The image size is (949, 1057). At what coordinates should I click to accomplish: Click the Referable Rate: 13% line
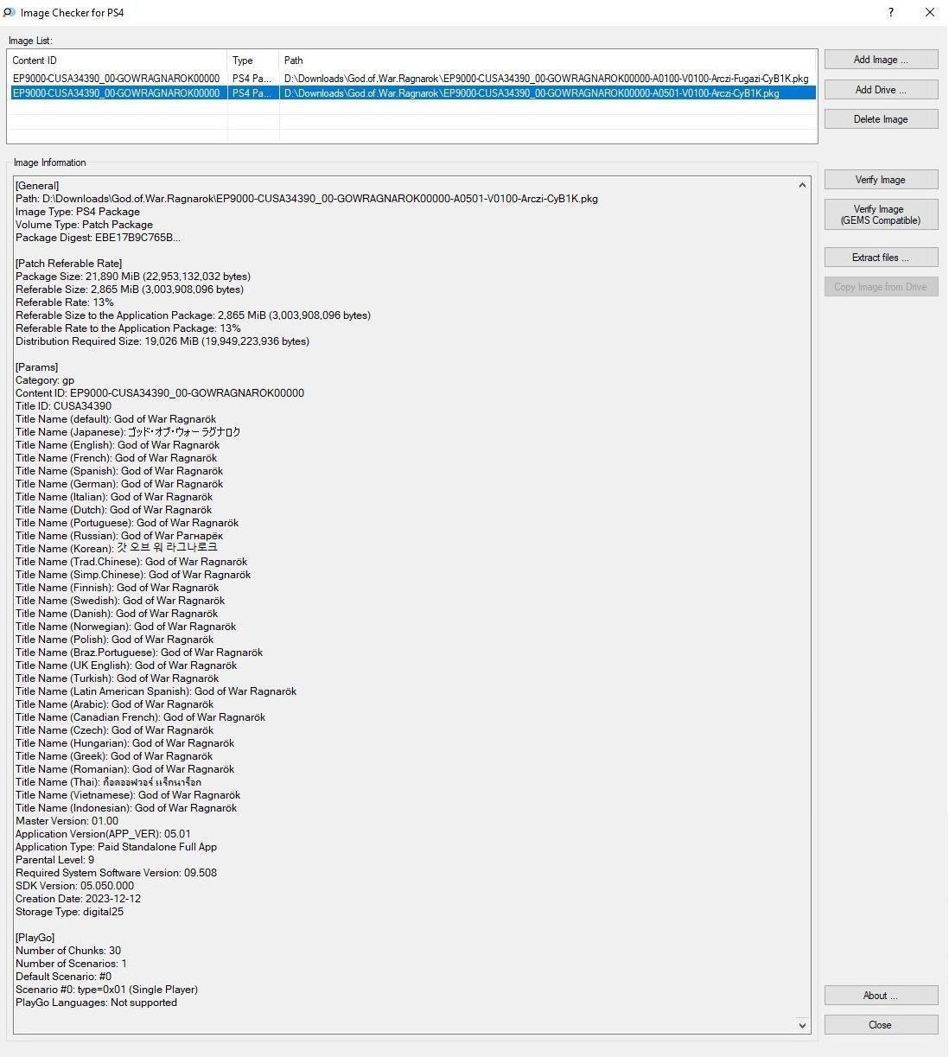click(x=65, y=302)
